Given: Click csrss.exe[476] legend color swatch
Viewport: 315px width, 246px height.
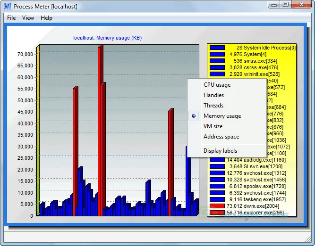Looking at the screenshot, I should coord(217,67).
